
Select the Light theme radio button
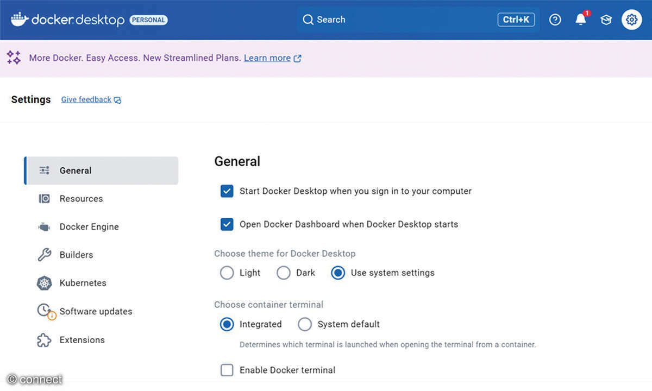point(227,273)
